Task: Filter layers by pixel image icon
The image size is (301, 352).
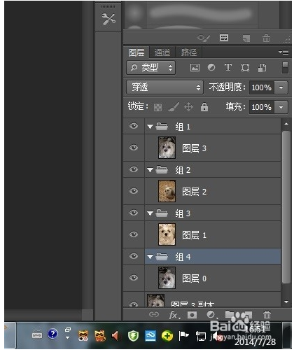Action: coord(195,68)
